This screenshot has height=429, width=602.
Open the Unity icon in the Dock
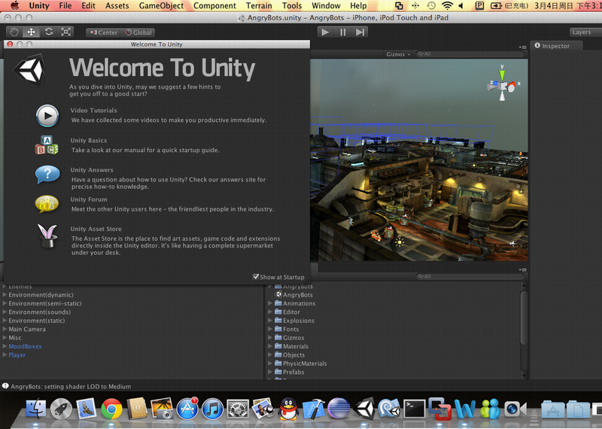(364, 409)
